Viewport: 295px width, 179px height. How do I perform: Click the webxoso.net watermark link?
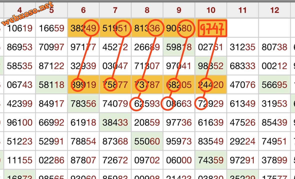tap(28, 14)
